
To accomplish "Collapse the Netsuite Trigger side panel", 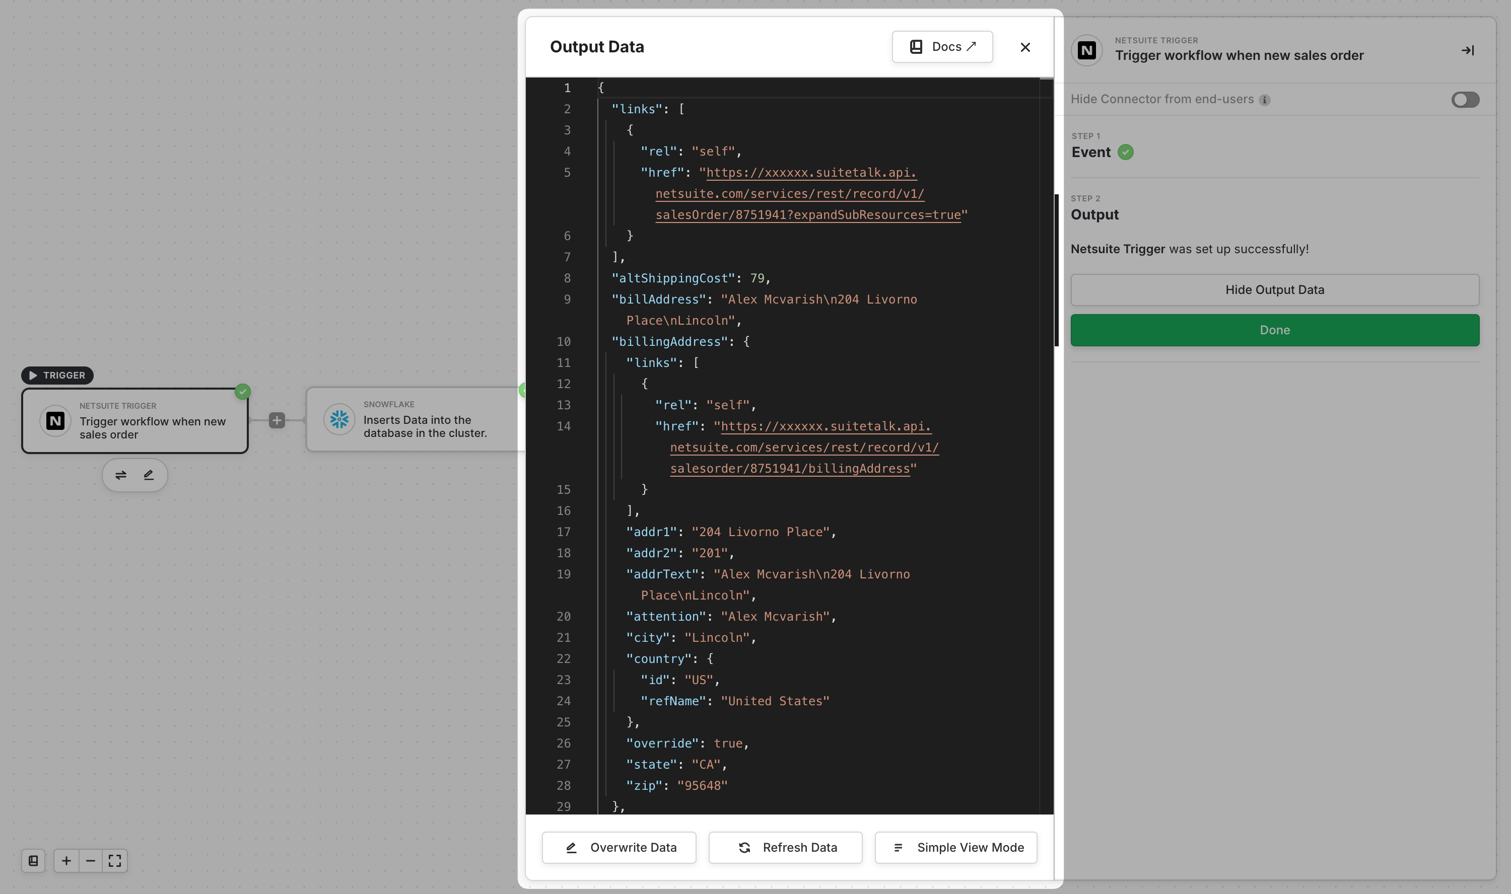I will (x=1468, y=51).
